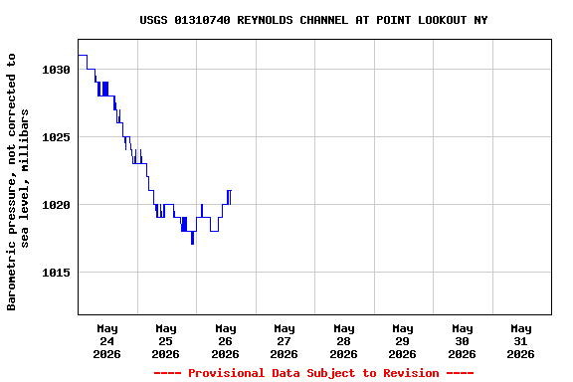Click the x-axis date 'May 27 2026'
The image size is (573, 382).
pyautogui.click(x=284, y=341)
